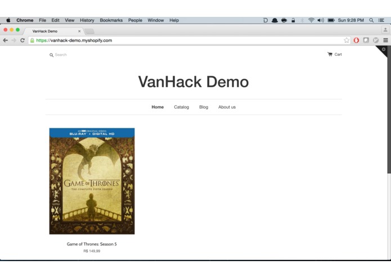
Task: Click the shopping cart icon
Action: pos(330,54)
